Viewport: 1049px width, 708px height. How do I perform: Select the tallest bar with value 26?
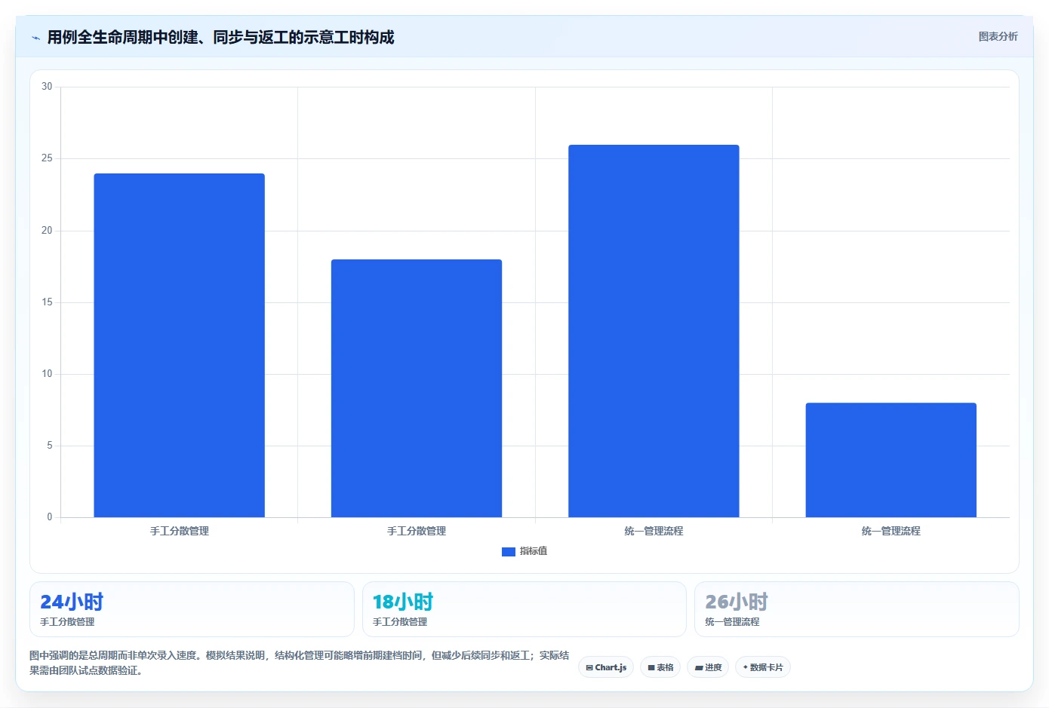654,331
